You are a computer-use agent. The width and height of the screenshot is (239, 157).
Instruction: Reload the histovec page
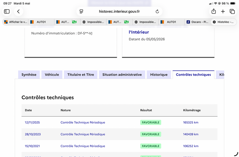pyautogui.click(x=157, y=11)
